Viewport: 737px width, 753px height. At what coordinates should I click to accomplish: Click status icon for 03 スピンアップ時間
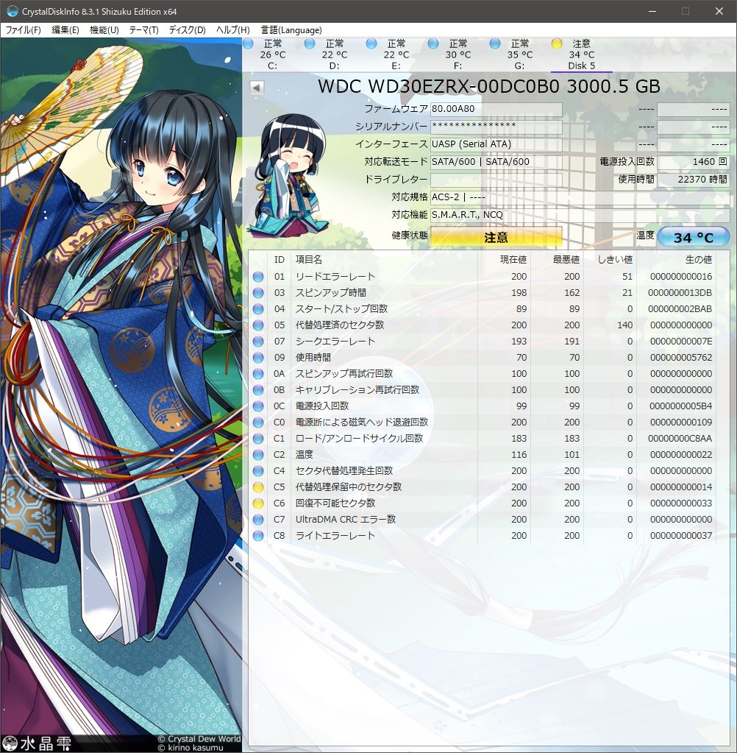(258, 293)
